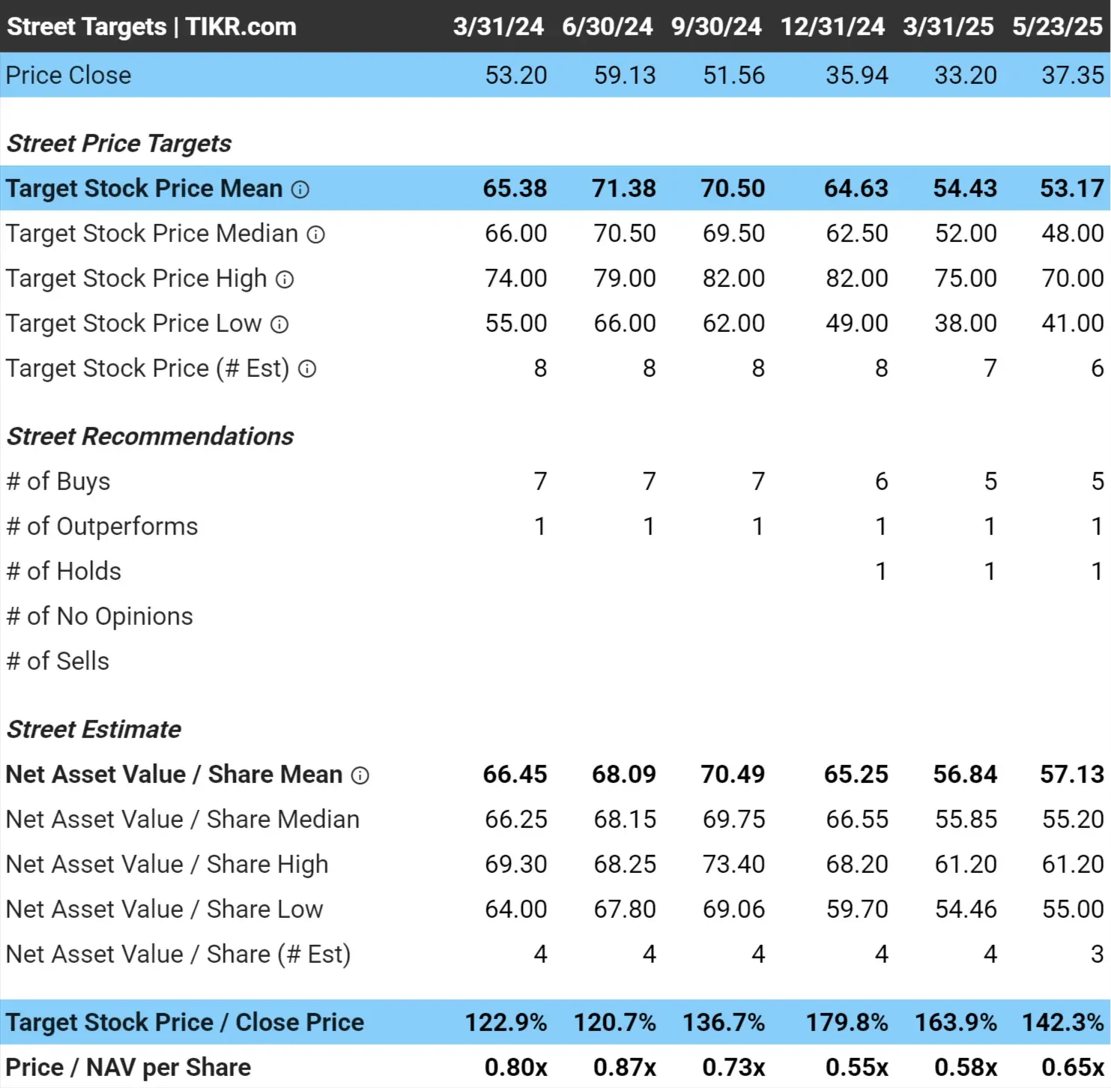Screen dimensions: 1111x1088
Task: Click the Net Asset Value / Share Median label
Action: [x=183, y=819]
